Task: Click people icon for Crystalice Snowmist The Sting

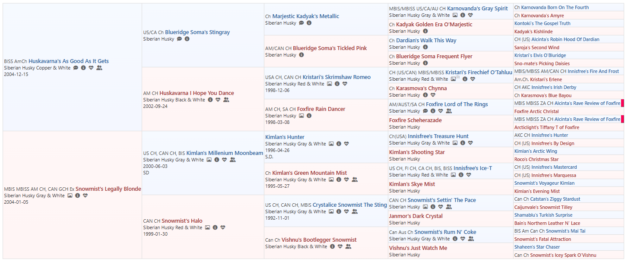Action: (355, 211)
